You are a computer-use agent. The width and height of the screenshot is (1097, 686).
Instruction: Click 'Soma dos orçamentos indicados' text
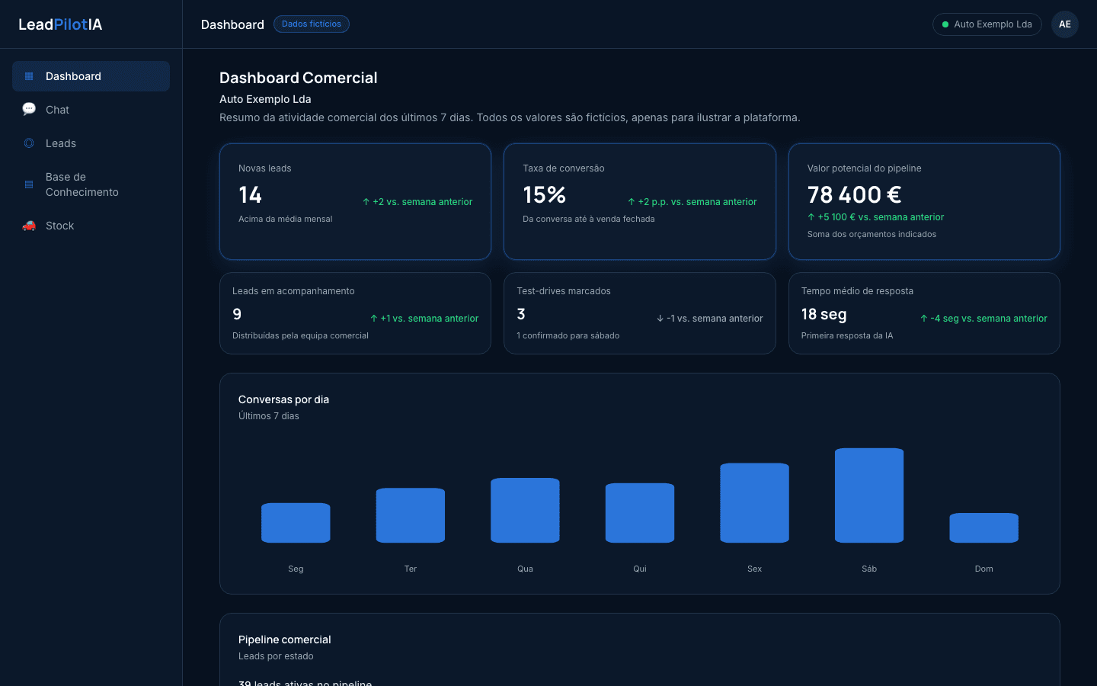(x=872, y=234)
